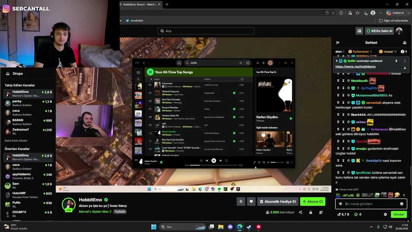The width and height of the screenshot is (412, 232).
Task: Open chat settings gear icon
Action: click(385, 214)
